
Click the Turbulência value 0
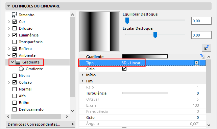pyautogui.click(x=198, y=93)
